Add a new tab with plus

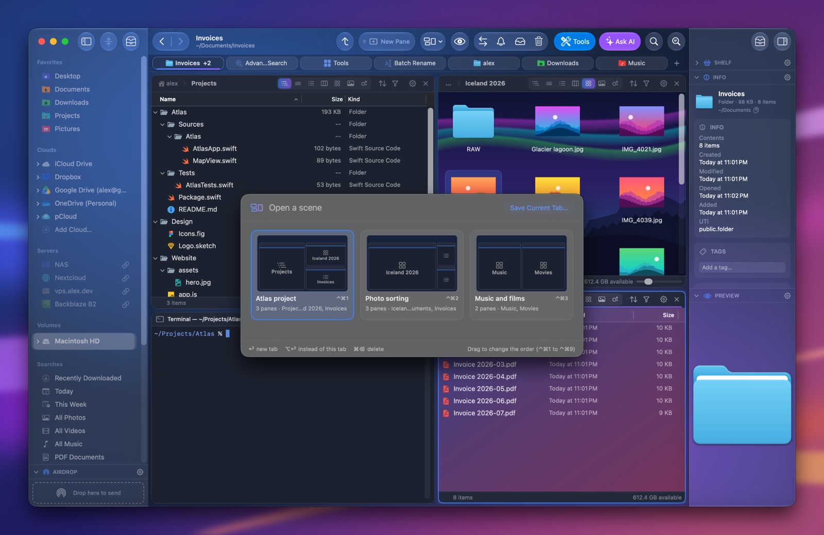pos(677,63)
